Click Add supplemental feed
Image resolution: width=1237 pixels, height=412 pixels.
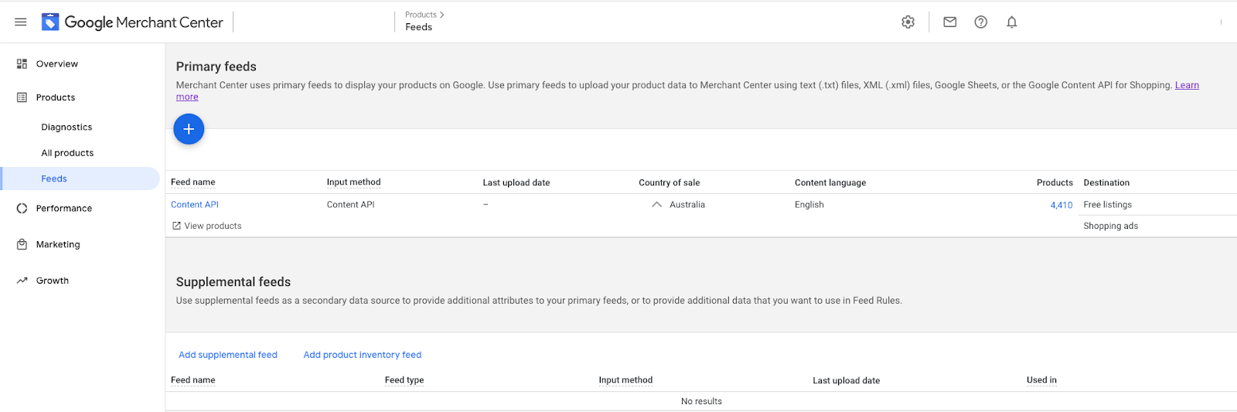coord(227,355)
